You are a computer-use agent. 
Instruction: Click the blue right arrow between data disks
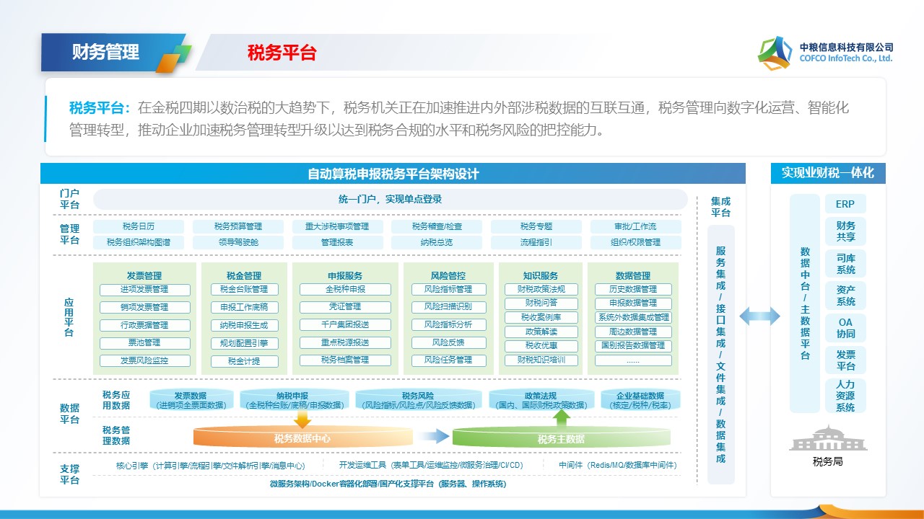(433, 436)
